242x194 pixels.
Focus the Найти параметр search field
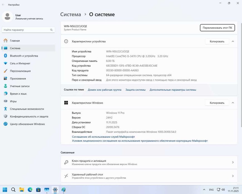point(28,30)
